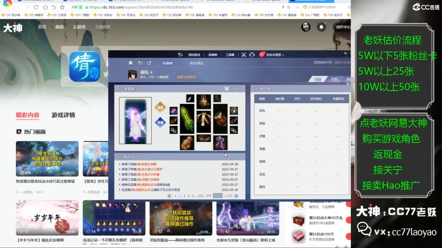Screen dimensions: 442x248
Task: Inspect the belt equipment slot
Action: tap(204, 138)
